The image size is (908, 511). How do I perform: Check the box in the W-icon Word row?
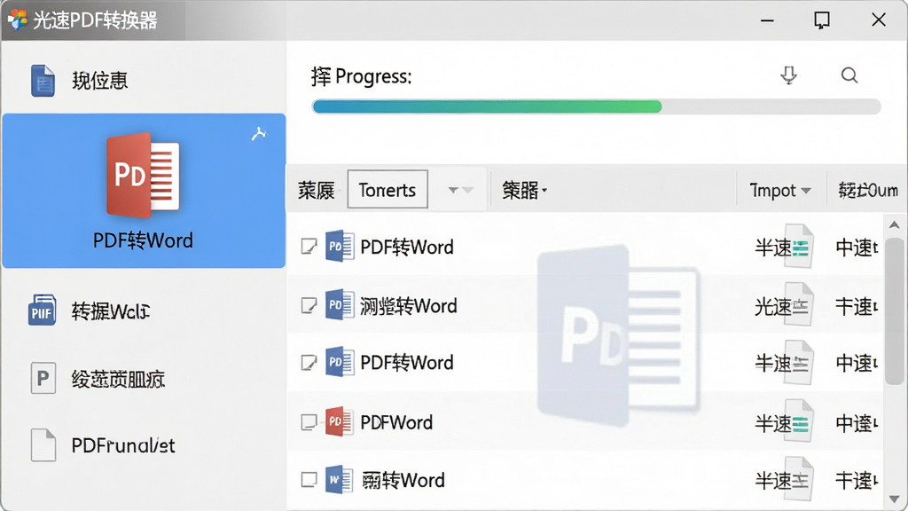309,480
